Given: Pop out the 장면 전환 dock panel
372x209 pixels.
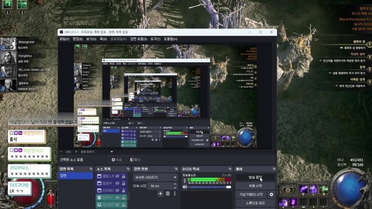Looking at the screenshot, I should 176,169.
